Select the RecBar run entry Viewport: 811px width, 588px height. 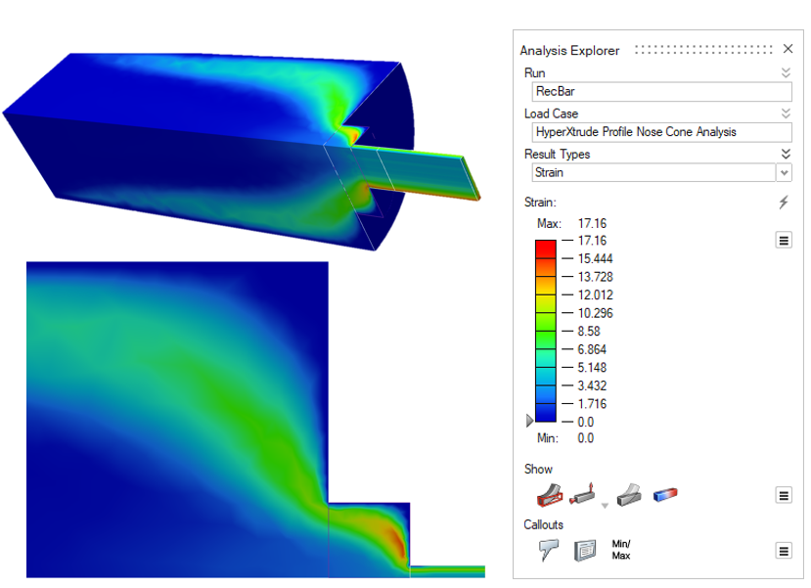tap(661, 92)
